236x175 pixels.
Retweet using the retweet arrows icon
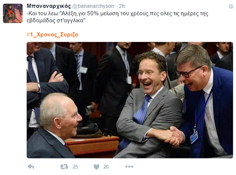coord(64,167)
